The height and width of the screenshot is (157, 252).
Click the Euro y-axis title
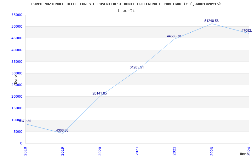(x=15, y=80)
